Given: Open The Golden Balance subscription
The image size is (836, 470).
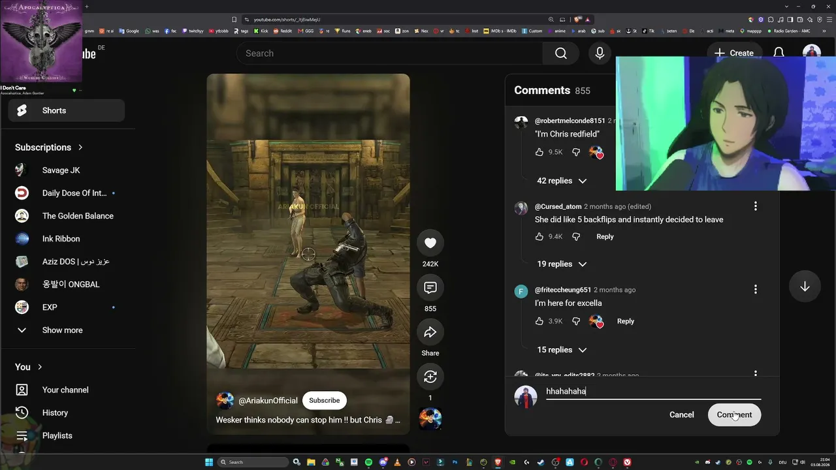Looking at the screenshot, I should 66,216.
